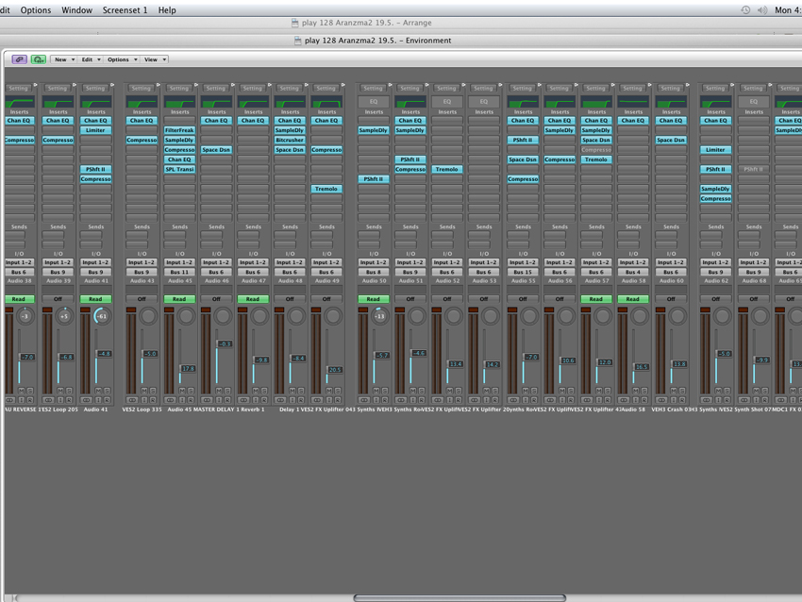Screen dimensions: 802x602
Task: Open the Options menu in the menu bar
Action: coord(36,9)
